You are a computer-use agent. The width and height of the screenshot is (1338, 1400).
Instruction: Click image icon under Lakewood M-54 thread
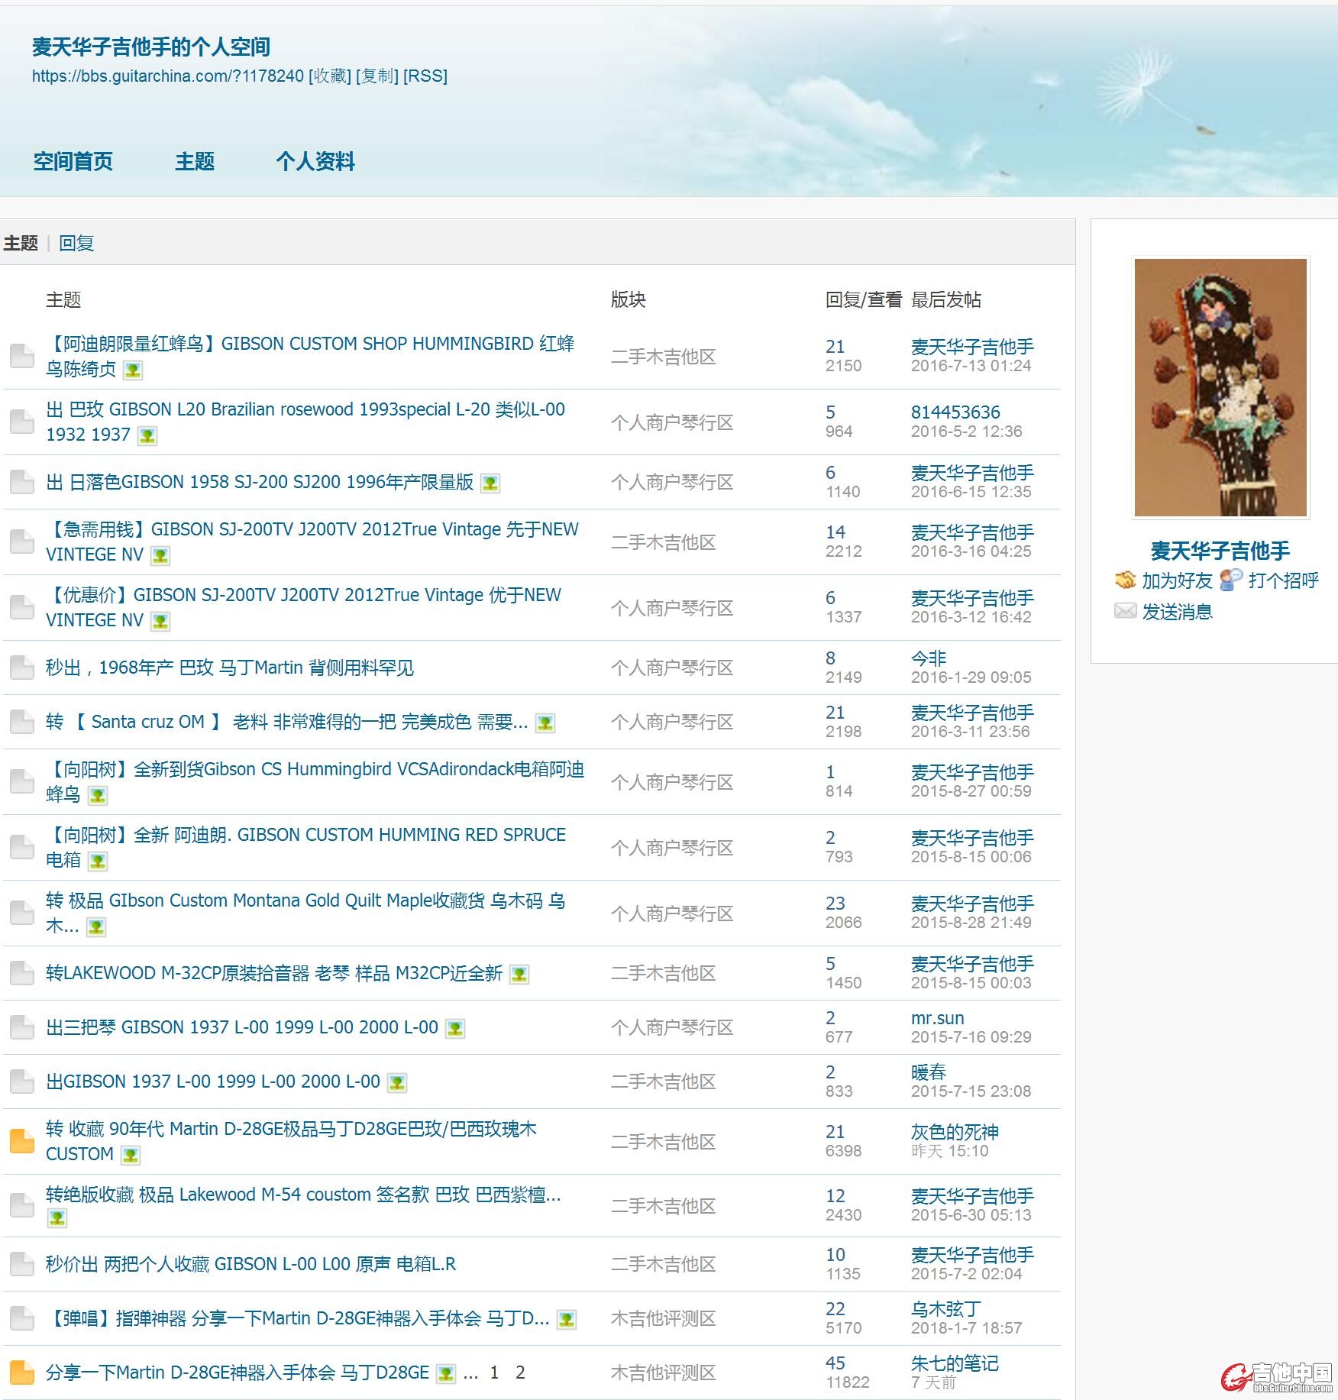[57, 1218]
